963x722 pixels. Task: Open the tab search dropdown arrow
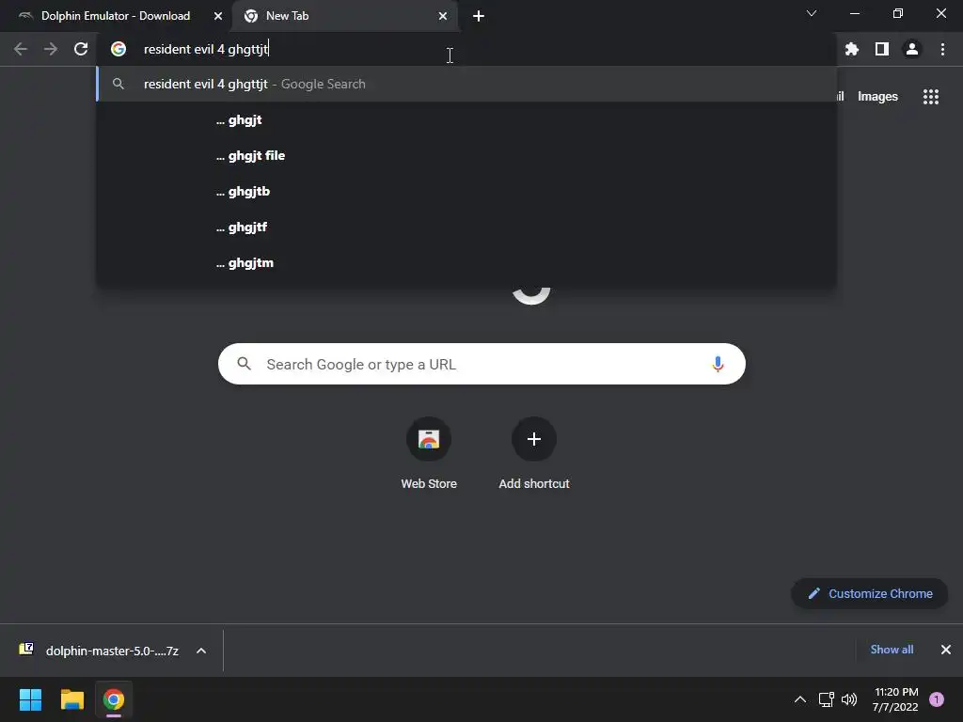(x=812, y=13)
